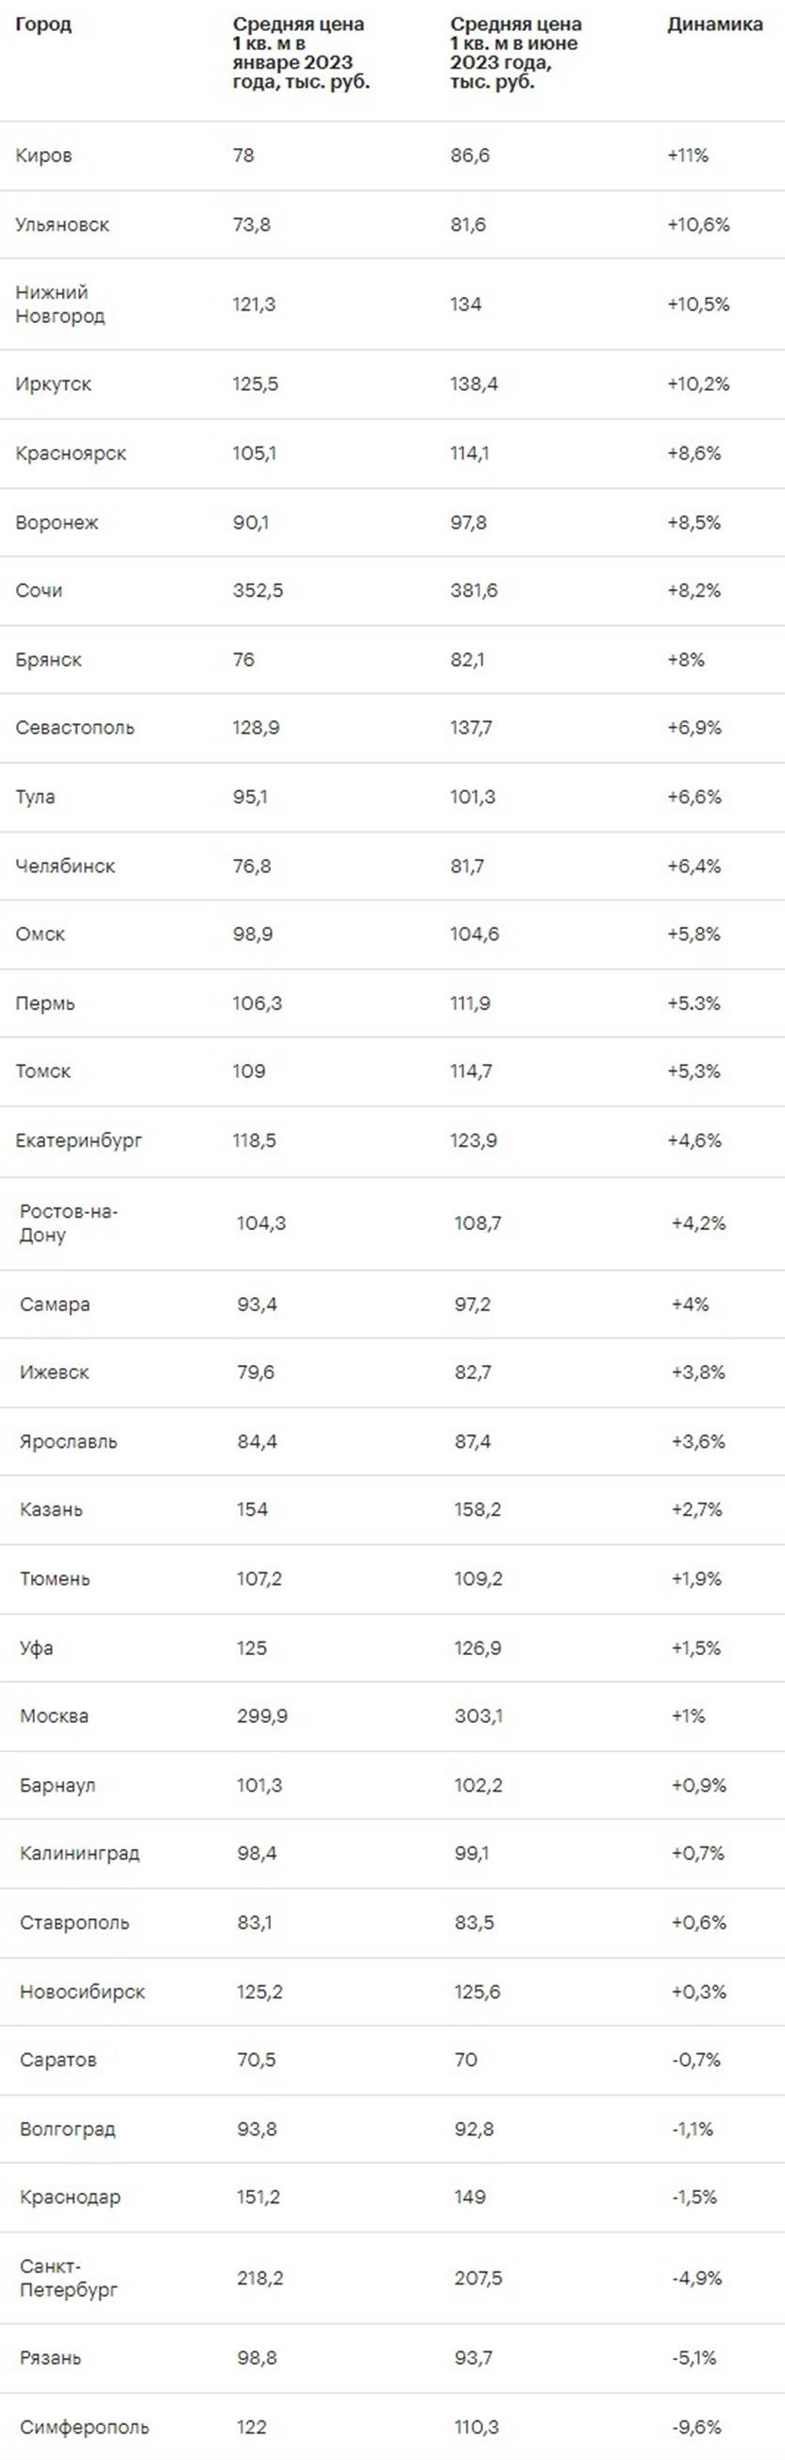Select the Екатеринбург city cell
This screenshot has width=785, height=2460.
coord(78,1140)
